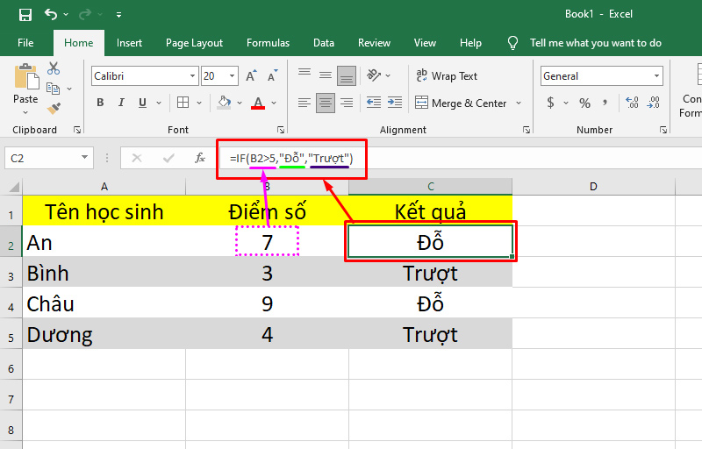This screenshot has height=449, width=702.
Task: Toggle Bottom Align button
Action: pos(346,75)
